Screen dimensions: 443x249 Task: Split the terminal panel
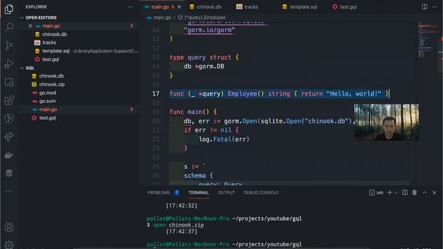click(405, 192)
